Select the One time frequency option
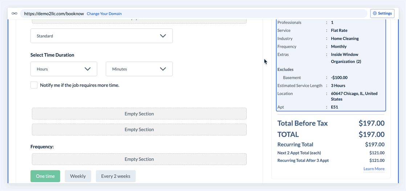Screen dimensions: 406x191 tap(45, 176)
